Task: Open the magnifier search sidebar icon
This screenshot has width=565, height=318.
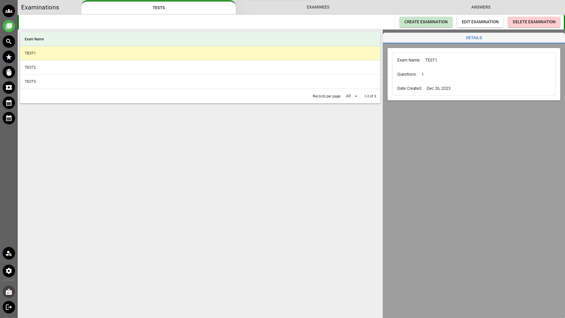Action: point(9,42)
